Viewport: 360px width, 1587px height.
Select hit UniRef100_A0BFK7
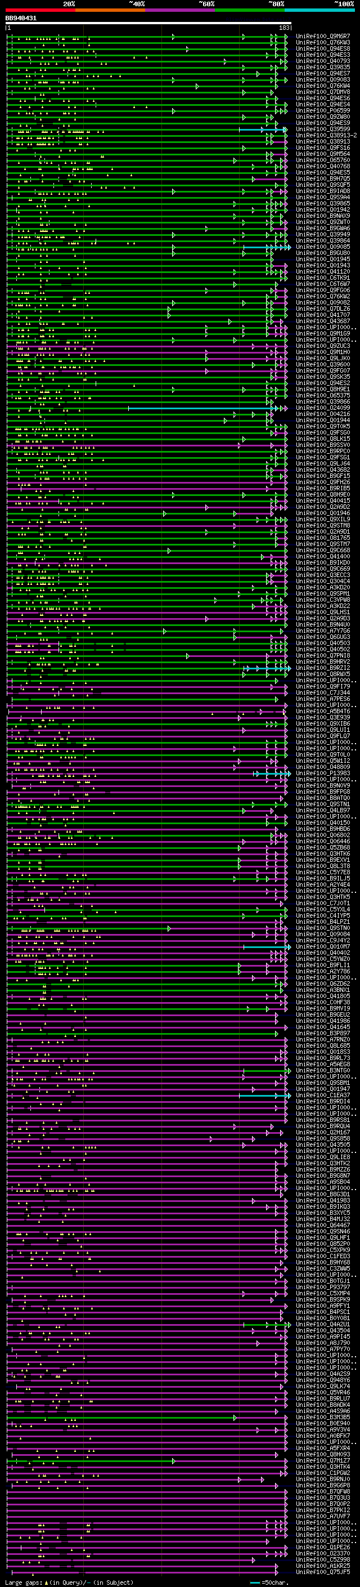pyautogui.click(x=323, y=1436)
